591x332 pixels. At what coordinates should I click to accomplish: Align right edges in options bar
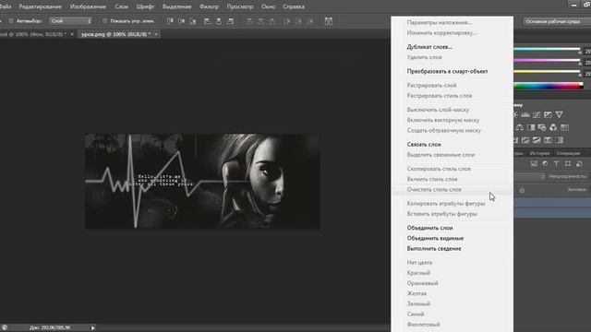coord(230,21)
